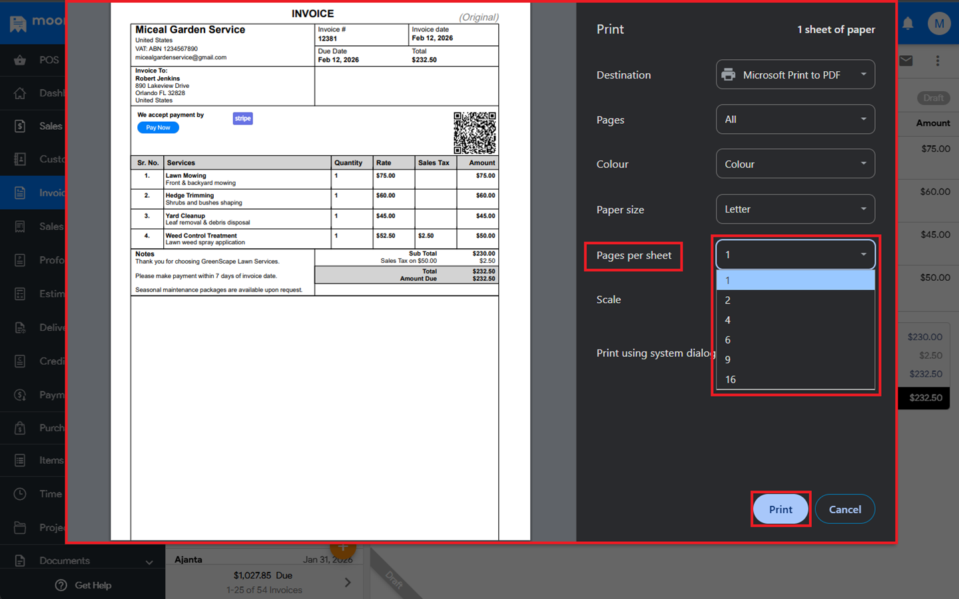The image size is (959, 599).
Task: Click the Time clock icon in sidebar
Action: [x=20, y=494]
